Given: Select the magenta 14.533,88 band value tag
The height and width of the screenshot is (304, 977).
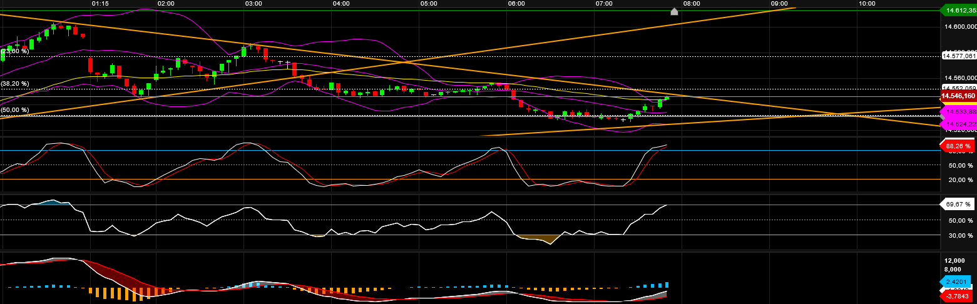Looking at the screenshot, I should click(960, 111).
